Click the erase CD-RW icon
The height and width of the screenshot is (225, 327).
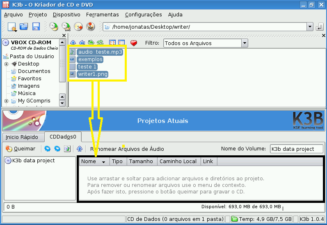[78, 27]
